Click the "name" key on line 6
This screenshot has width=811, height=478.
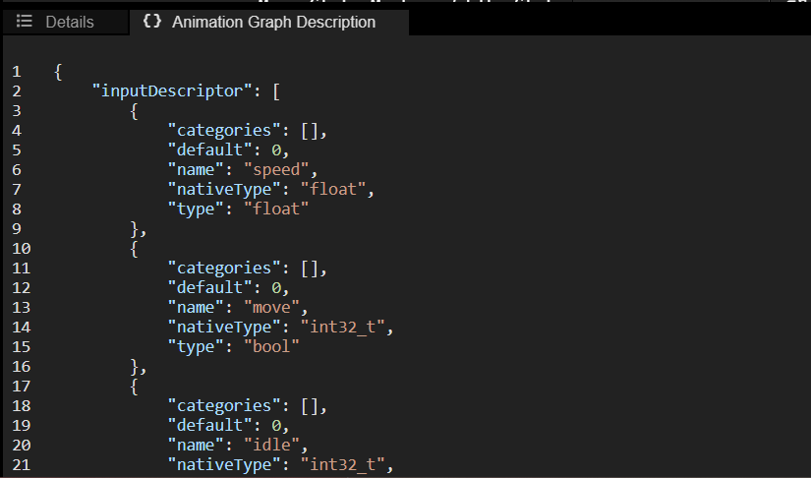pyautogui.click(x=196, y=170)
